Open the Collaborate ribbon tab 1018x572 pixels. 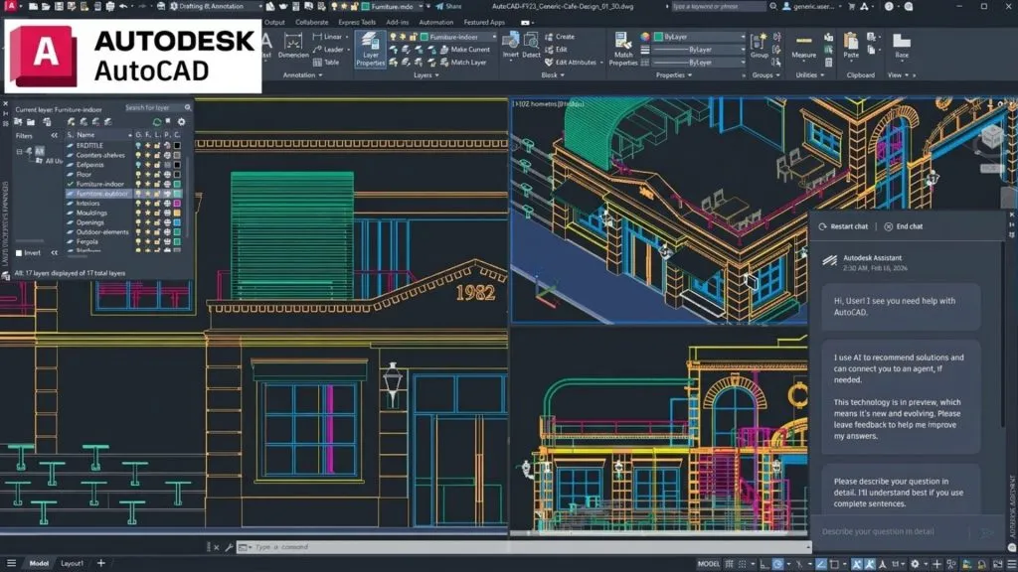pyautogui.click(x=311, y=22)
